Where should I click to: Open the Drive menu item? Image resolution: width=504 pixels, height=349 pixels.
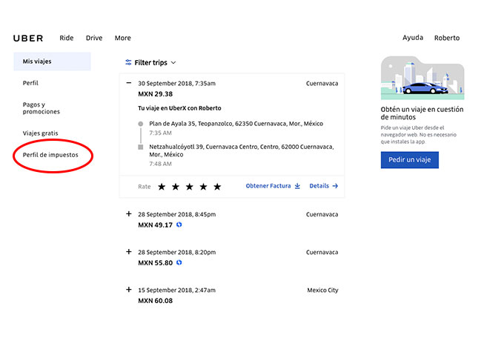click(94, 38)
